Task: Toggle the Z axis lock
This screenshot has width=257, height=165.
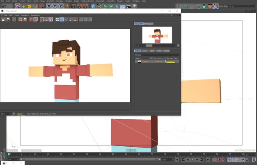Action: 61,6
